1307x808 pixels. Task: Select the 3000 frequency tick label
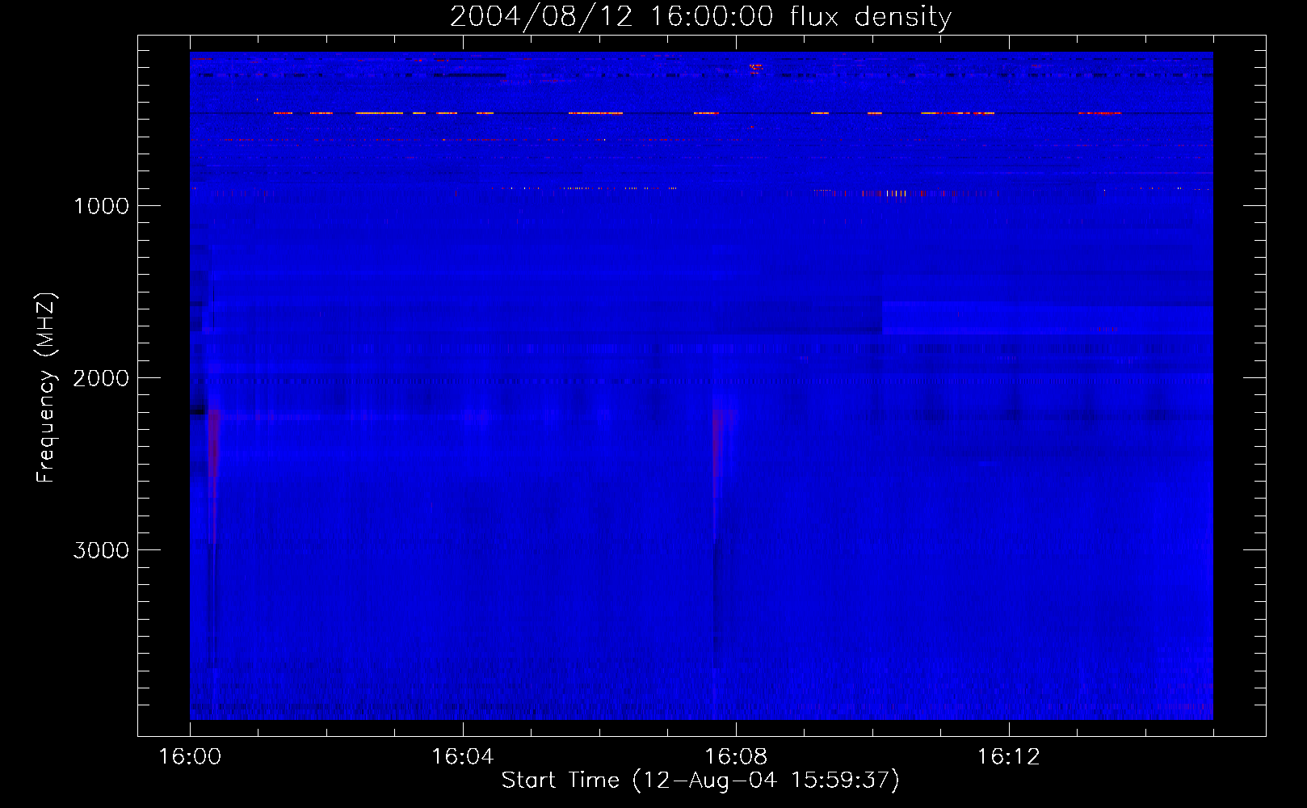point(101,550)
